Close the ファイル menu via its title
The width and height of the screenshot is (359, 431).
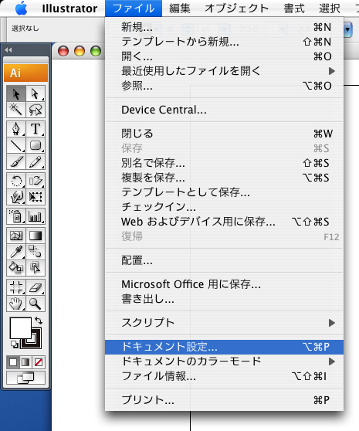(134, 8)
